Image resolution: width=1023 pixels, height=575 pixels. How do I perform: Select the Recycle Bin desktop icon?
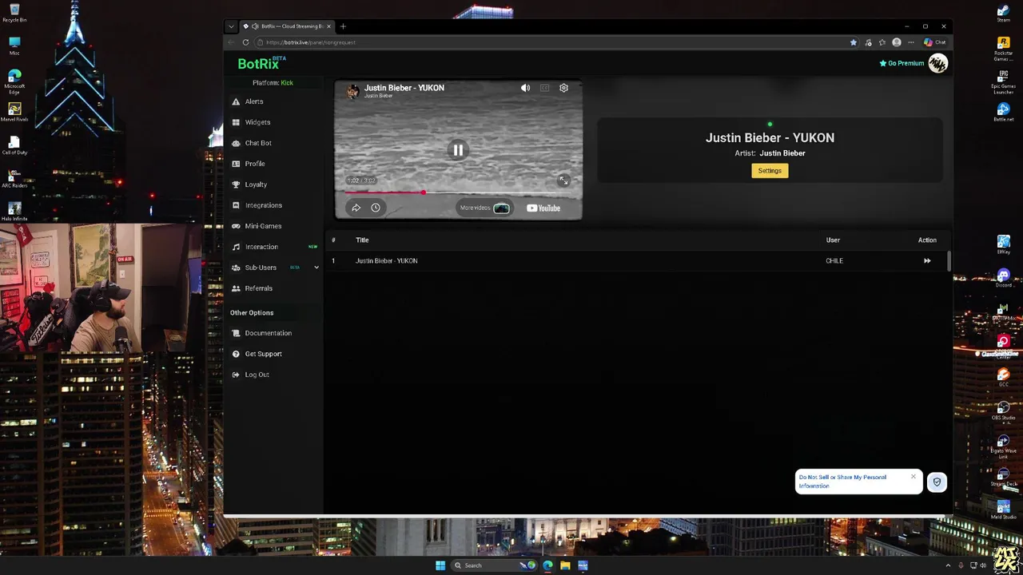14,13
